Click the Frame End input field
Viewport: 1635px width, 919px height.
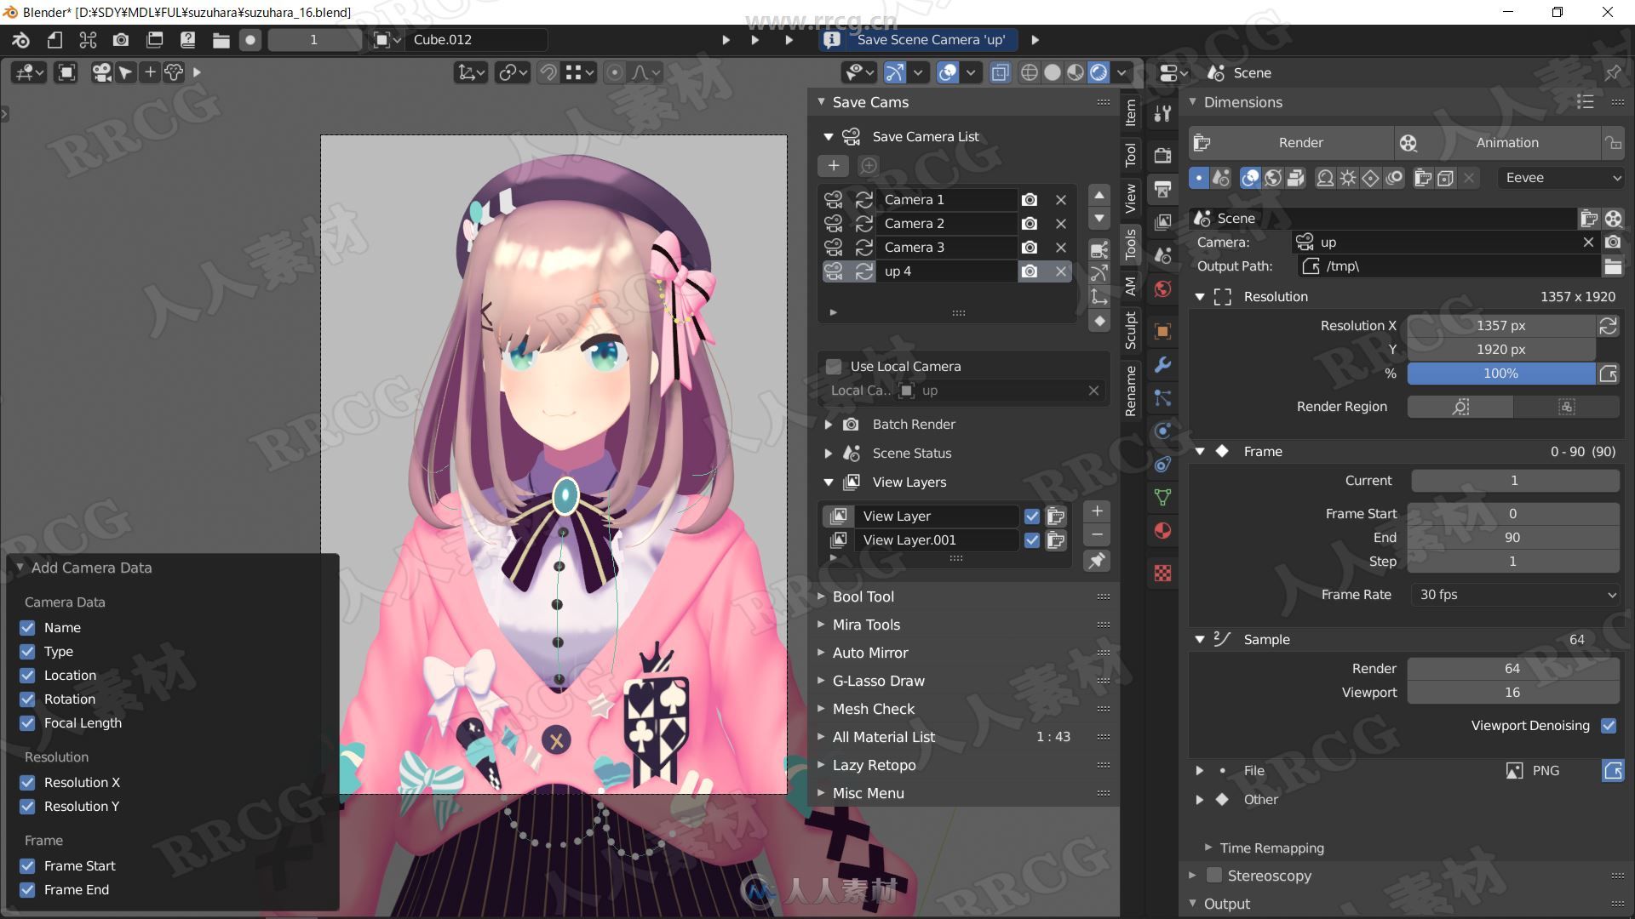pyautogui.click(x=1512, y=536)
